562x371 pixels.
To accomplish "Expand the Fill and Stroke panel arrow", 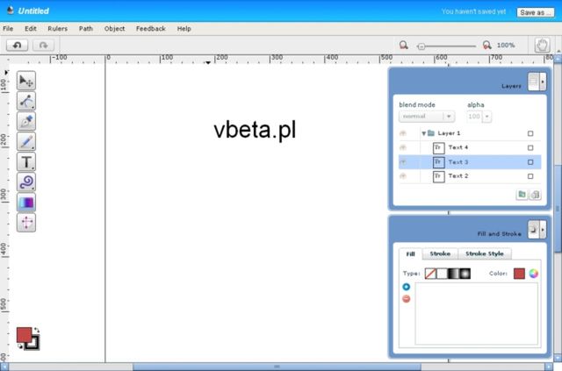I will (543, 230).
